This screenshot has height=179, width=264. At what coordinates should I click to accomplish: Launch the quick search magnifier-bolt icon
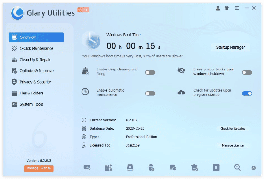tap(237, 167)
